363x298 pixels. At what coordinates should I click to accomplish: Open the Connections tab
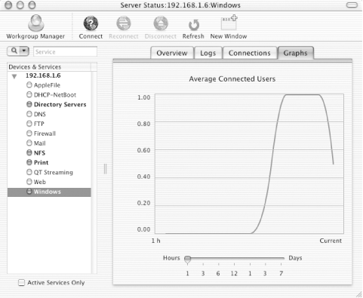coord(250,53)
